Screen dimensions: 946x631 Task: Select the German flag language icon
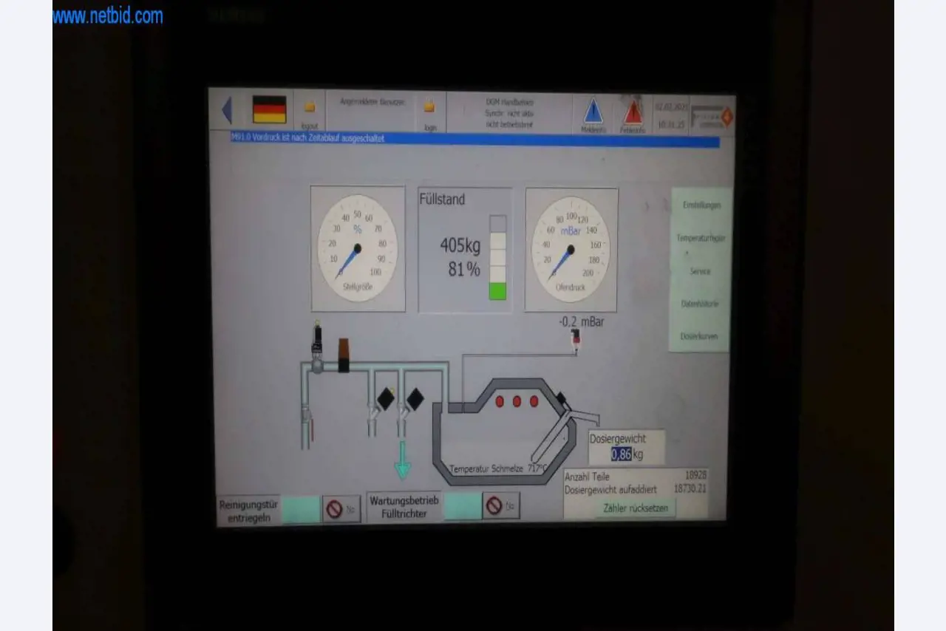click(269, 109)
